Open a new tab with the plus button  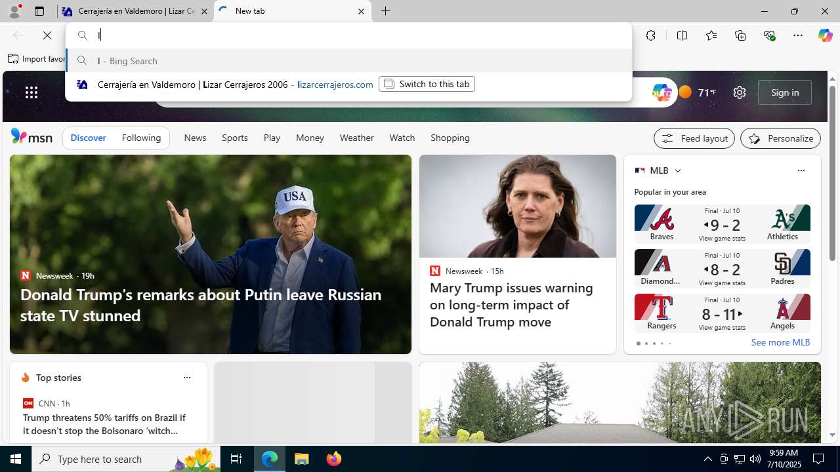[x=386, y=11]
